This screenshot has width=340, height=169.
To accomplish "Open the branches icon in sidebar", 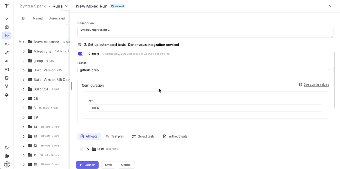I will click(x=7, y=86).
